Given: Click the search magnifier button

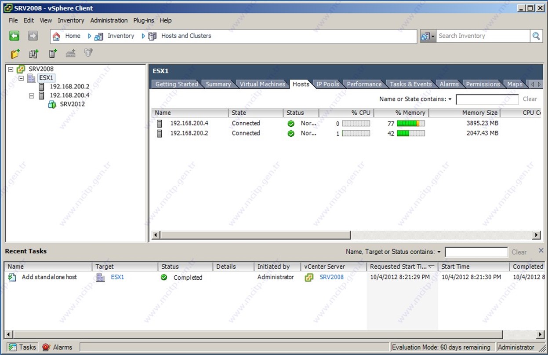Looking at the screenshot, I should click(x=536, y=36).
